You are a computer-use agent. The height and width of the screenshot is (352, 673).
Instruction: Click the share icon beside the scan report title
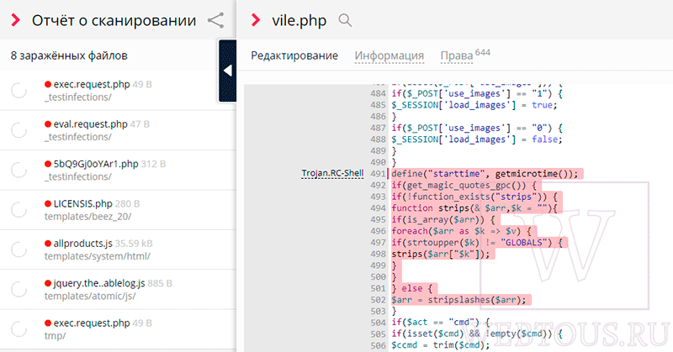215,20
